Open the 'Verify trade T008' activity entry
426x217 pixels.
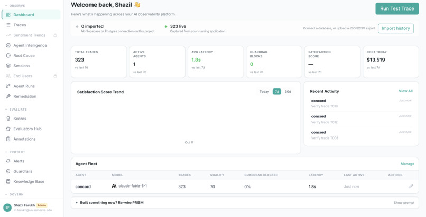(x=361, y=135)
